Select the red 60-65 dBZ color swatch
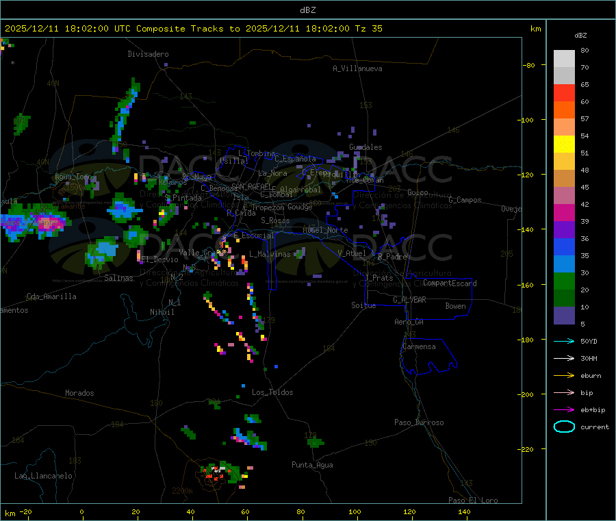 coord(564,92)
